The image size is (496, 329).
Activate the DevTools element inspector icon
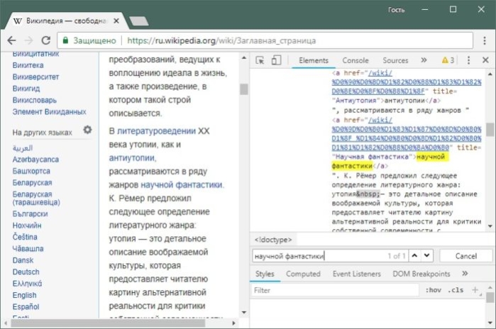click(260, 60)
